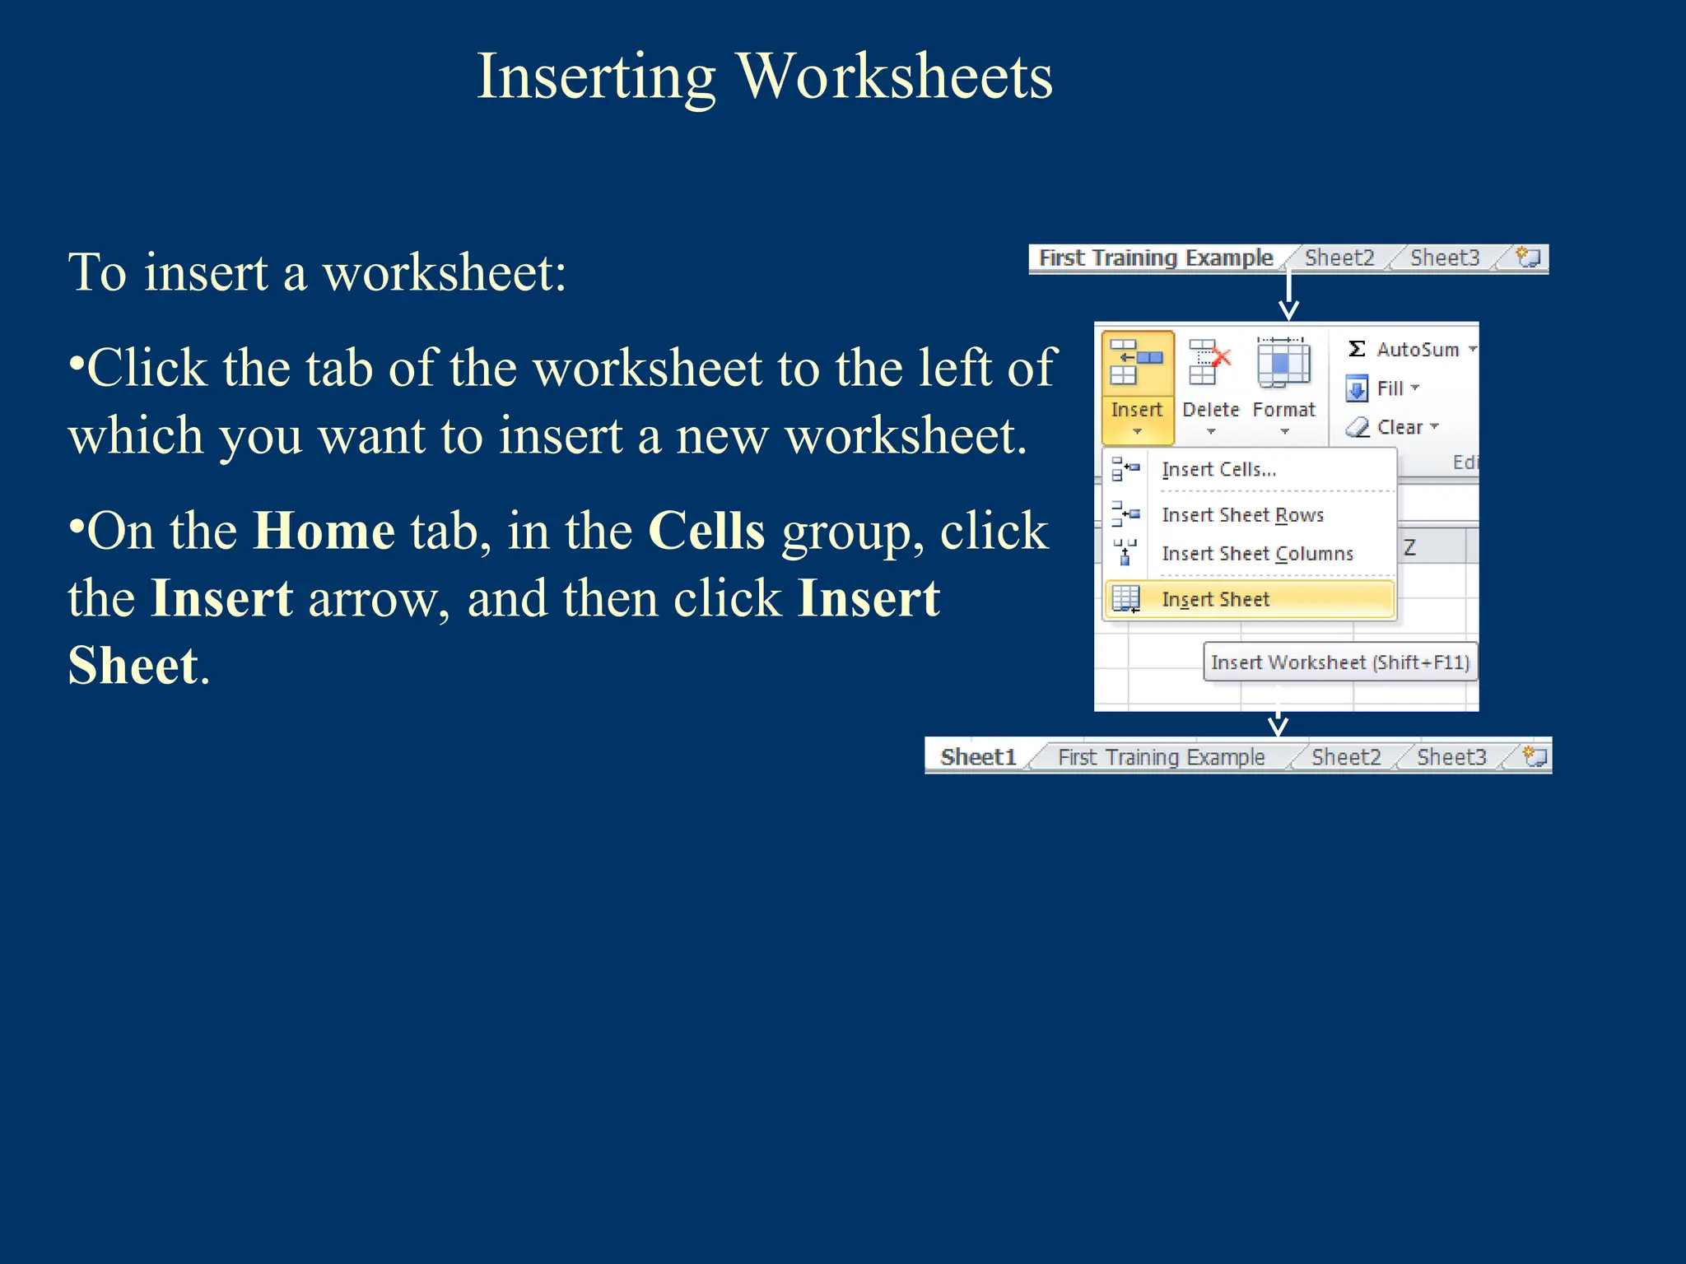The height and width of the screenshot is (1264, 1686).
Task: Select the Sheet1 tab in bottom bar
Action: 978,756
